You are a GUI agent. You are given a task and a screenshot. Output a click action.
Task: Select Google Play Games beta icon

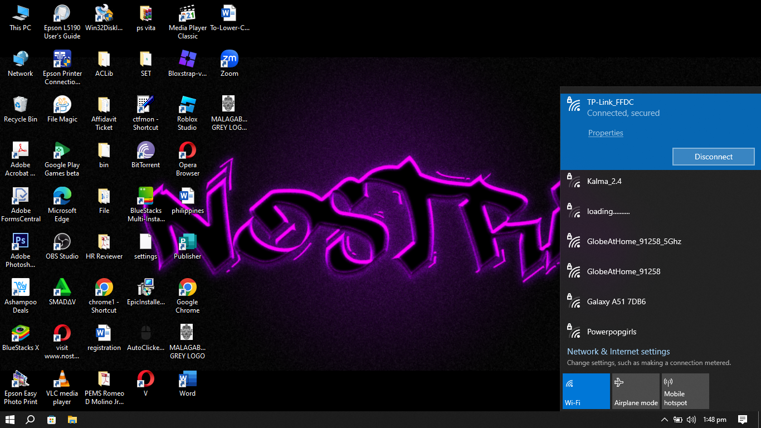62,159
